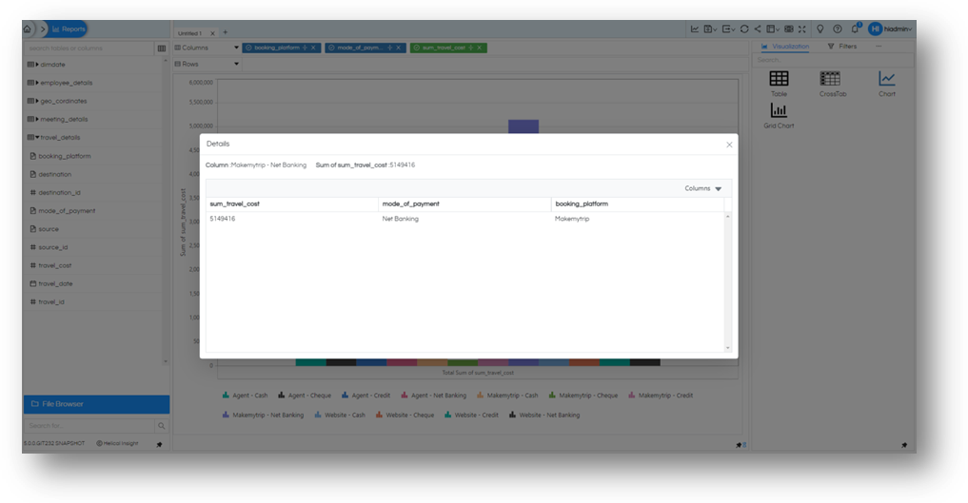The image size is (968, 503).
Task: Remove the mode_of_paym column pill
Action: pyautogui.click(x=398, y=48)
